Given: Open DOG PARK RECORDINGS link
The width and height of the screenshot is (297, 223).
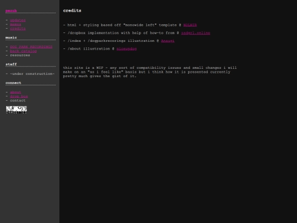Looking at the screenshot, I should pos(31,47).
